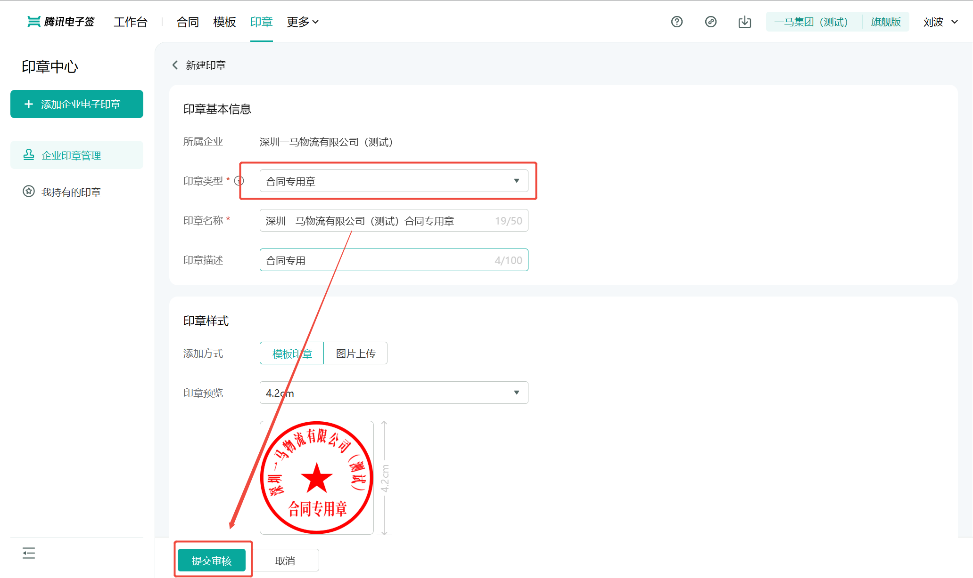973x578 pixels.
Task: Click the help question mark icon
Action: 676,22
